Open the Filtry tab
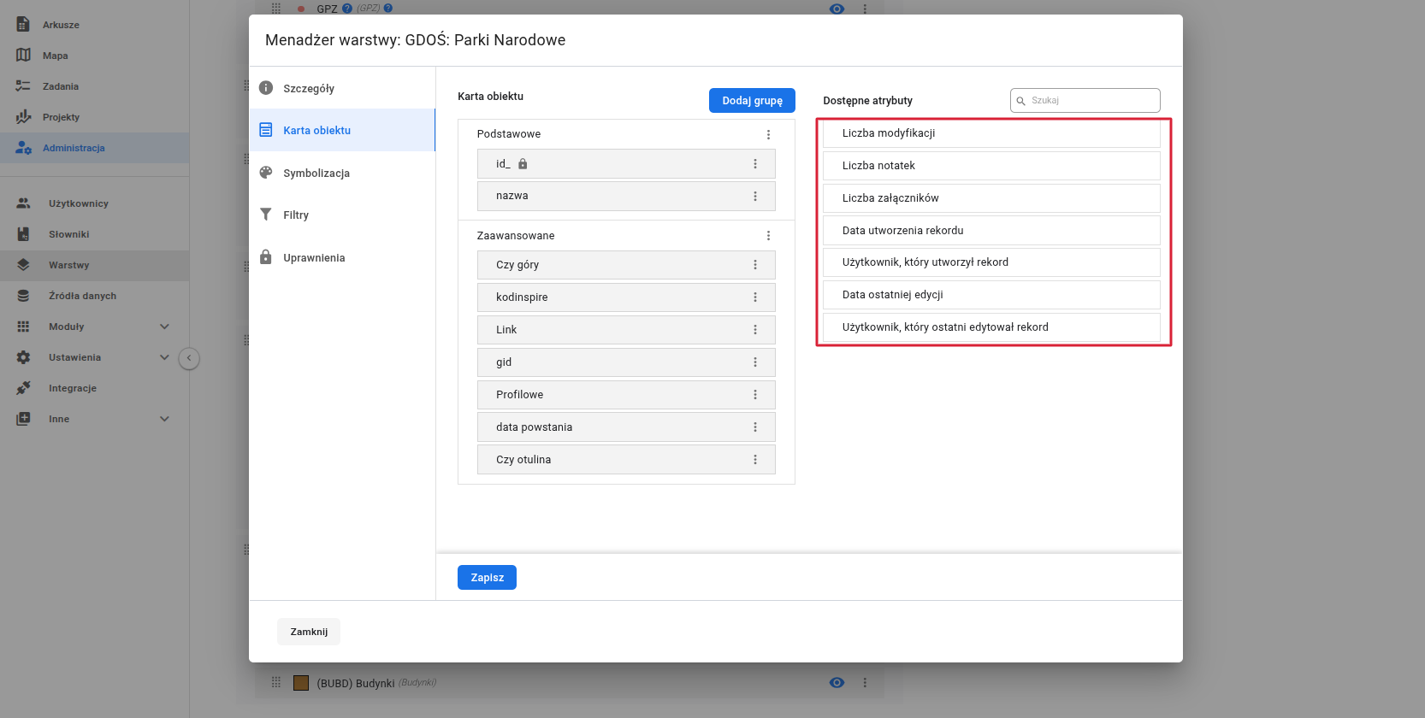This screenshot has height=718, width=1425. click(296, 215)
